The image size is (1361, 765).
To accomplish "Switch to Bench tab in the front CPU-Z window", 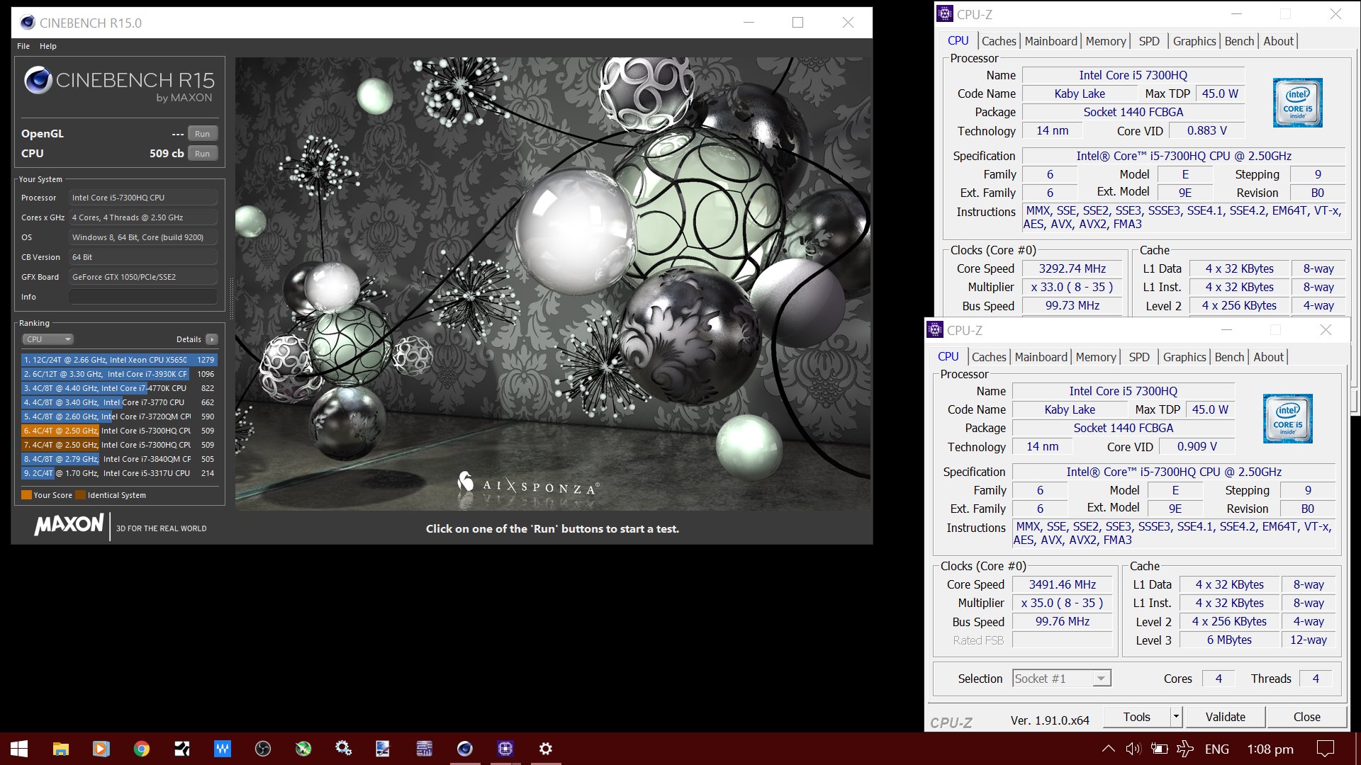I will (x=1229, y=357).
